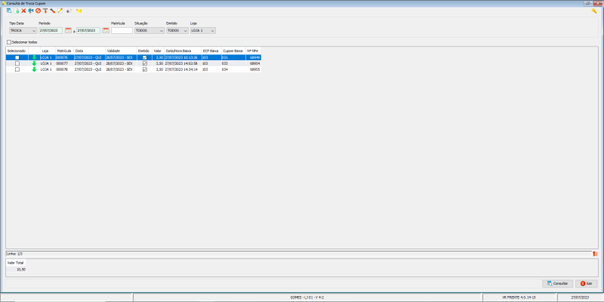This screenshot has height=302, width=604.
Task: Click the yellow key icon at top right
Action: point(595,11)
